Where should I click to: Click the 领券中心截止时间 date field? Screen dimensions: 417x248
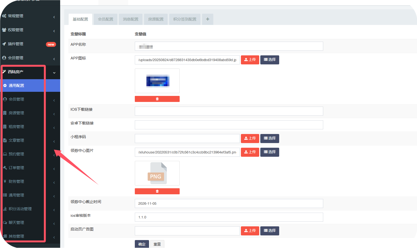[x=229, y=203]
